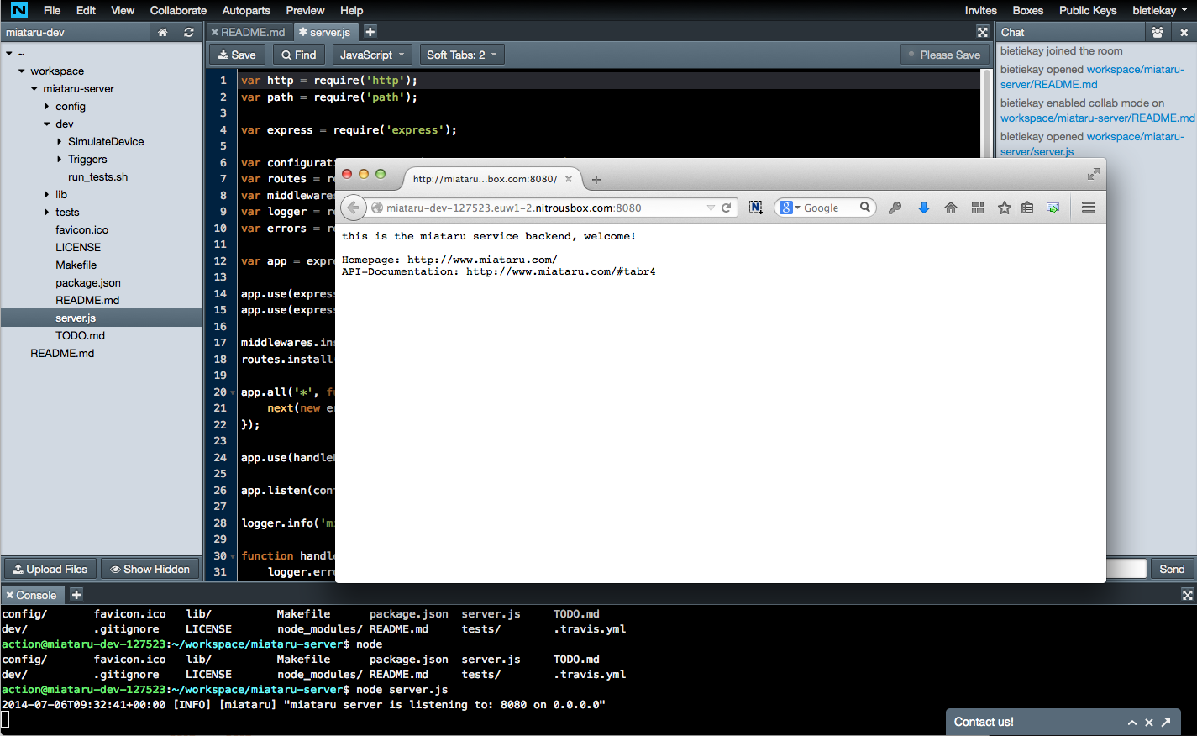Toggle Show Hidden files

tap(150, 569)
